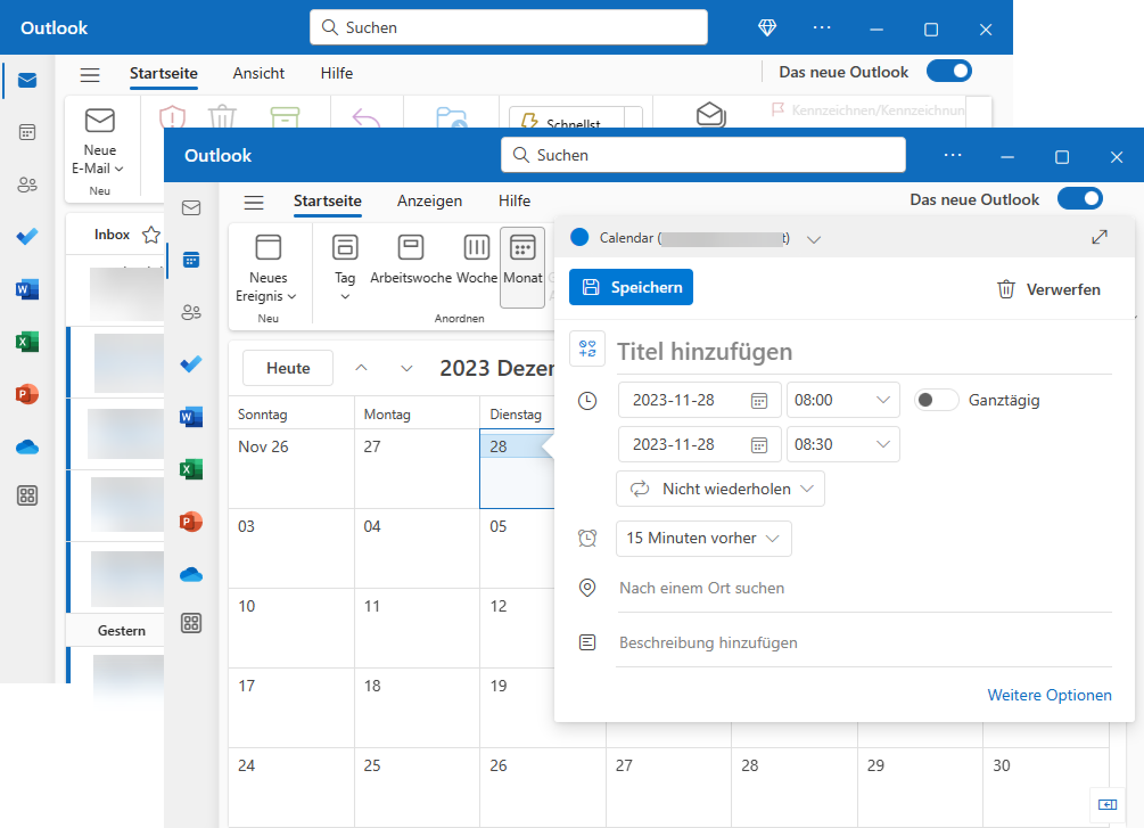
Task: Open the Hilfe tab in the calendar window
Action: click(x=514, y=201)
